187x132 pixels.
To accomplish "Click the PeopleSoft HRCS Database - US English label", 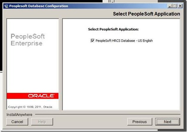I will tap(124, 41).
